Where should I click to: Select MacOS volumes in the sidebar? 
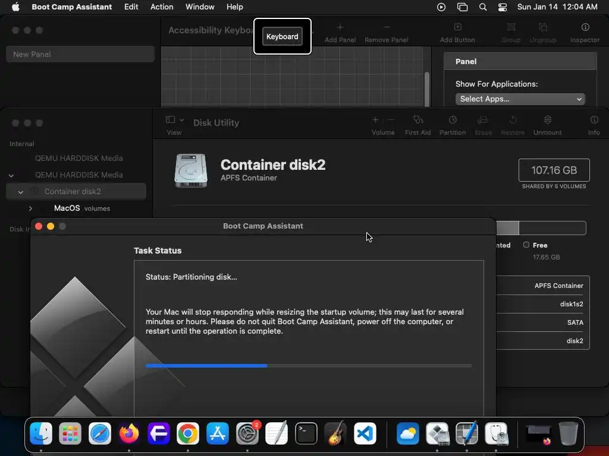82,208
